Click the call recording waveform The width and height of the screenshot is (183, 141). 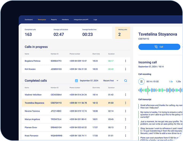160,90
